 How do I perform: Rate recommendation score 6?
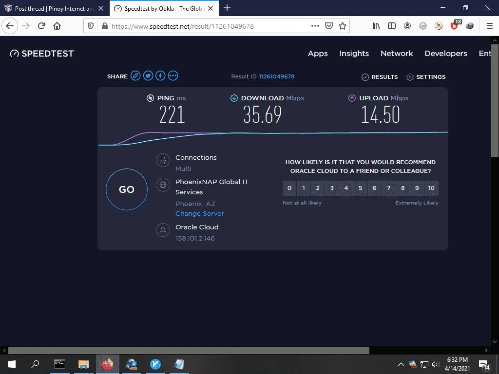pyautogui.click(x=374, y=188)
